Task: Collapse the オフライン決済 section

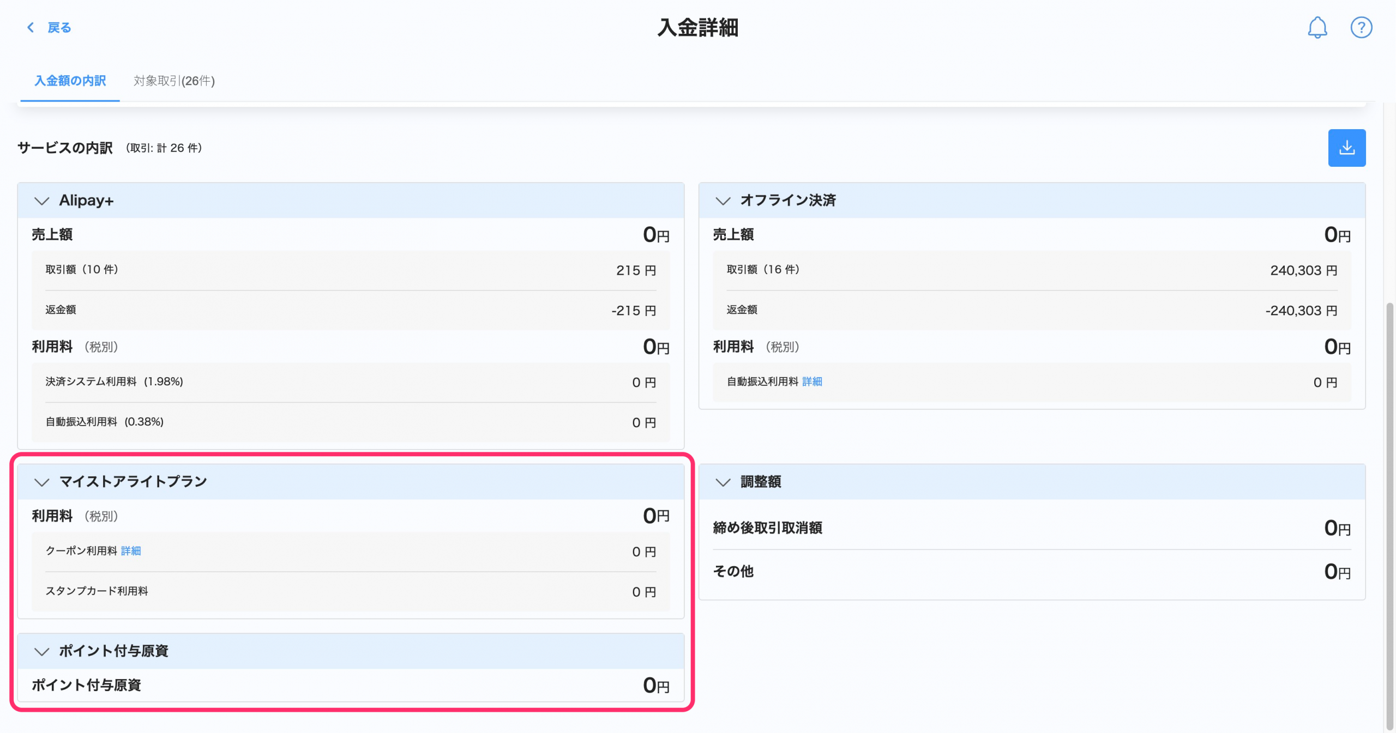Action: pos(723,201)
